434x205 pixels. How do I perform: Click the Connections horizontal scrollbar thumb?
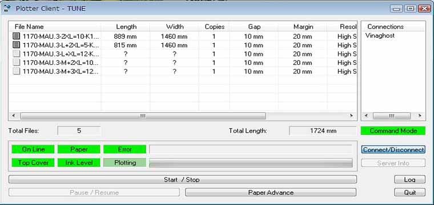[391, 116]
